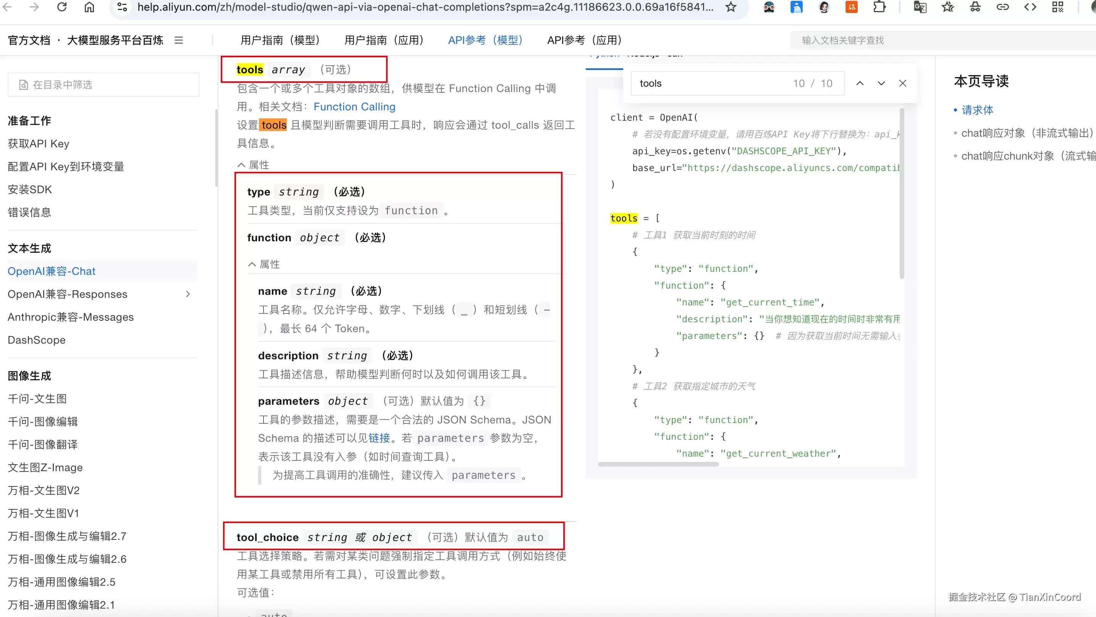Screen dimensions: 1096x617
Task: Open the code angle-brackets toolbar icon
Action: pyautogui.click(x=1030, y=7)
